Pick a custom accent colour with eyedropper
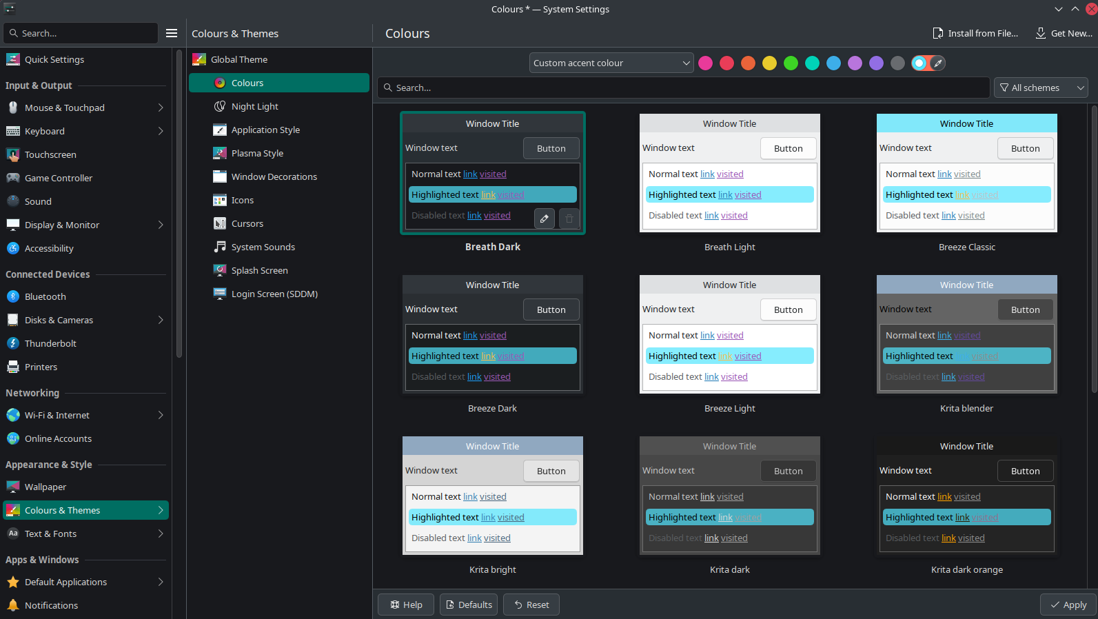 coord(937,63)
